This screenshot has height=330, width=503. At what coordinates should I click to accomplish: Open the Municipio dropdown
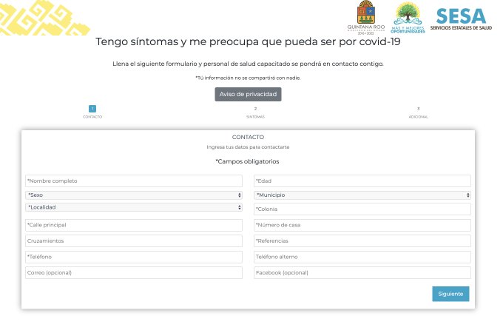(x=362, y=195)
